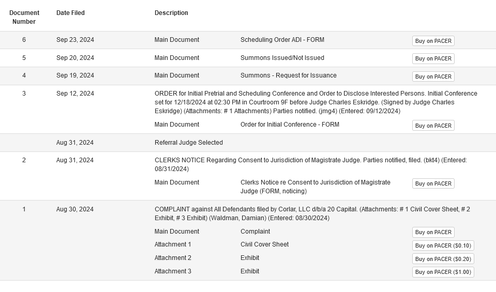Buy Attachment 3 Exhibit for $1.00
Image resolution: width=496 pixels, height=292 pixels.
point(443,272)
